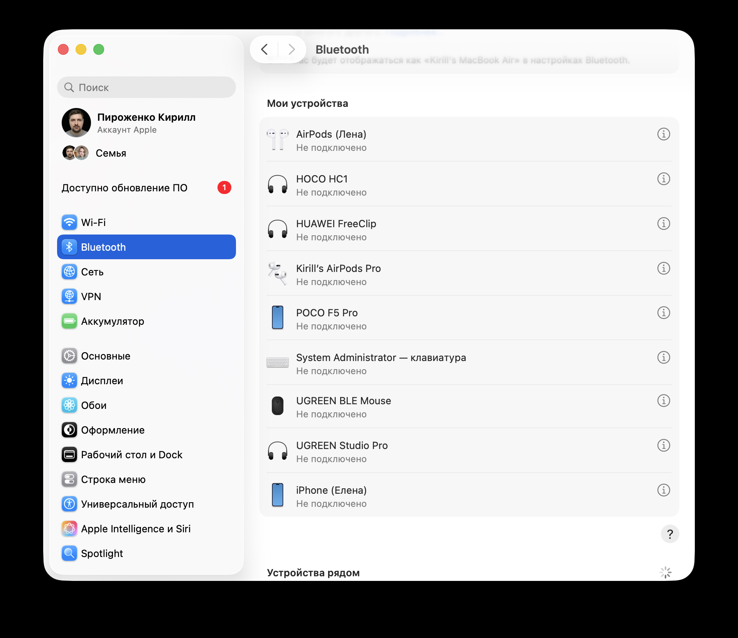Zoom window with the green button
This screenshot has height=638, width=738.
click(99, 49)
